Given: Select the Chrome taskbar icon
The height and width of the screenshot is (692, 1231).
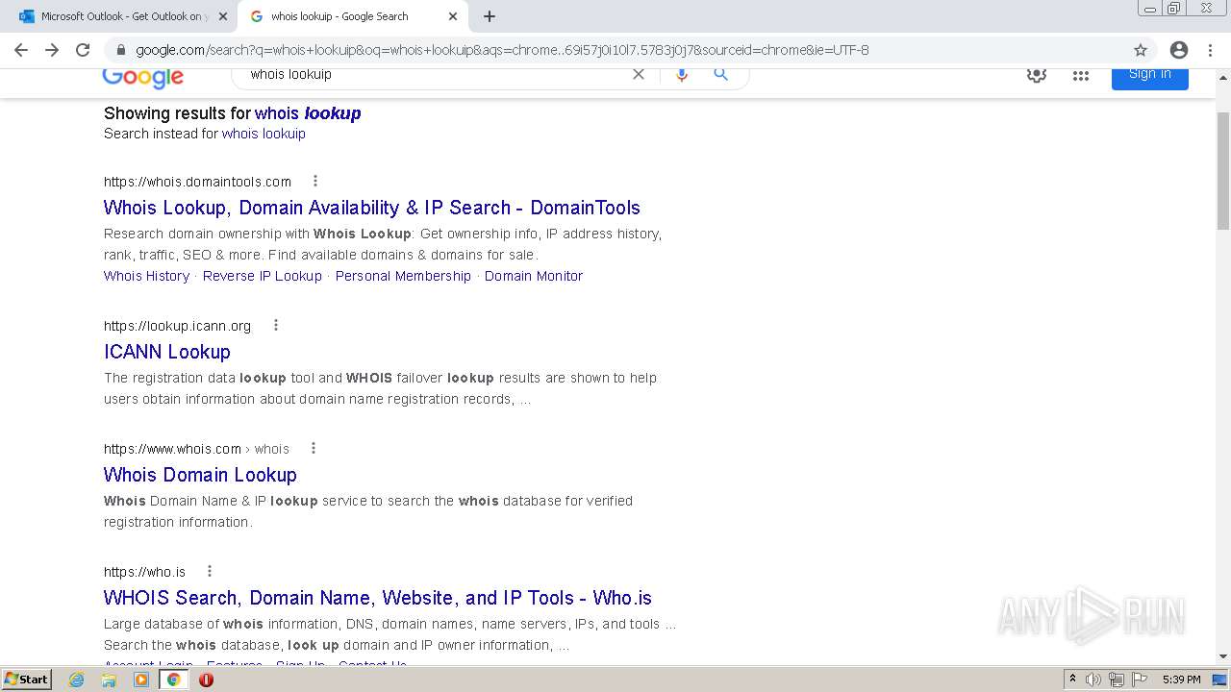Looking at the screenshot, I should 173,680.
